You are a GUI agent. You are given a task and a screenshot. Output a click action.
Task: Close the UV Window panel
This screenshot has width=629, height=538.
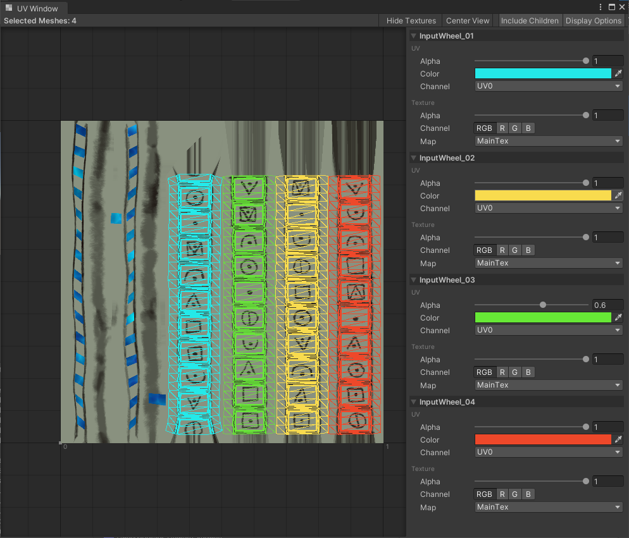(622, 7)
